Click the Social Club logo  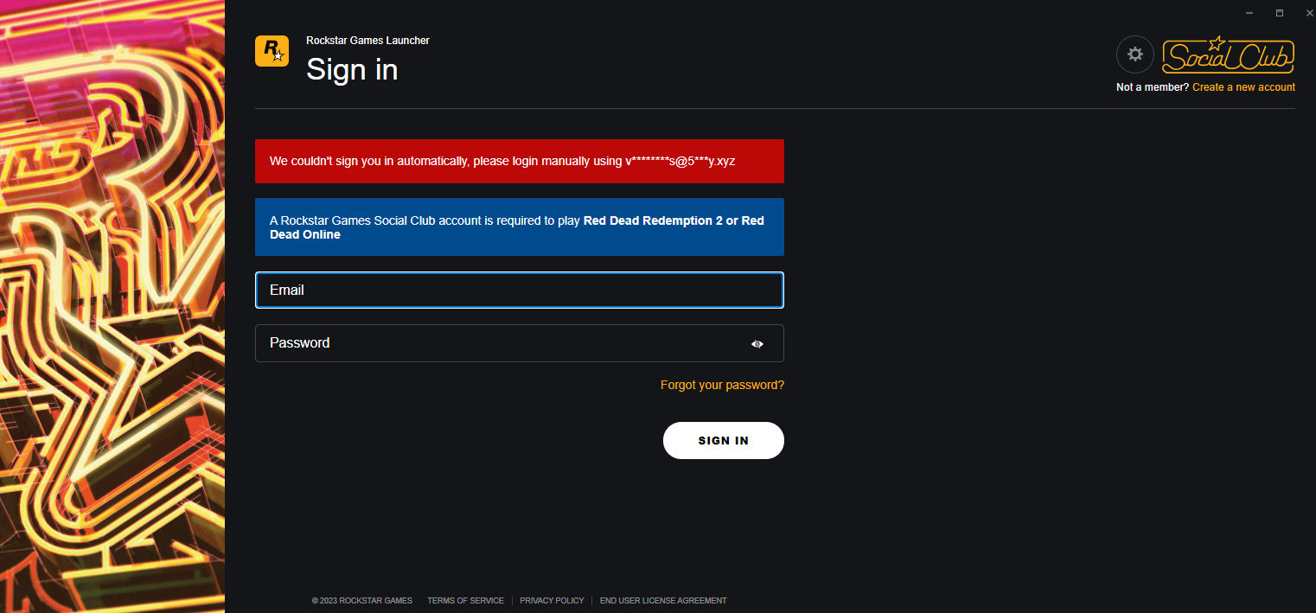[1228, 55]
